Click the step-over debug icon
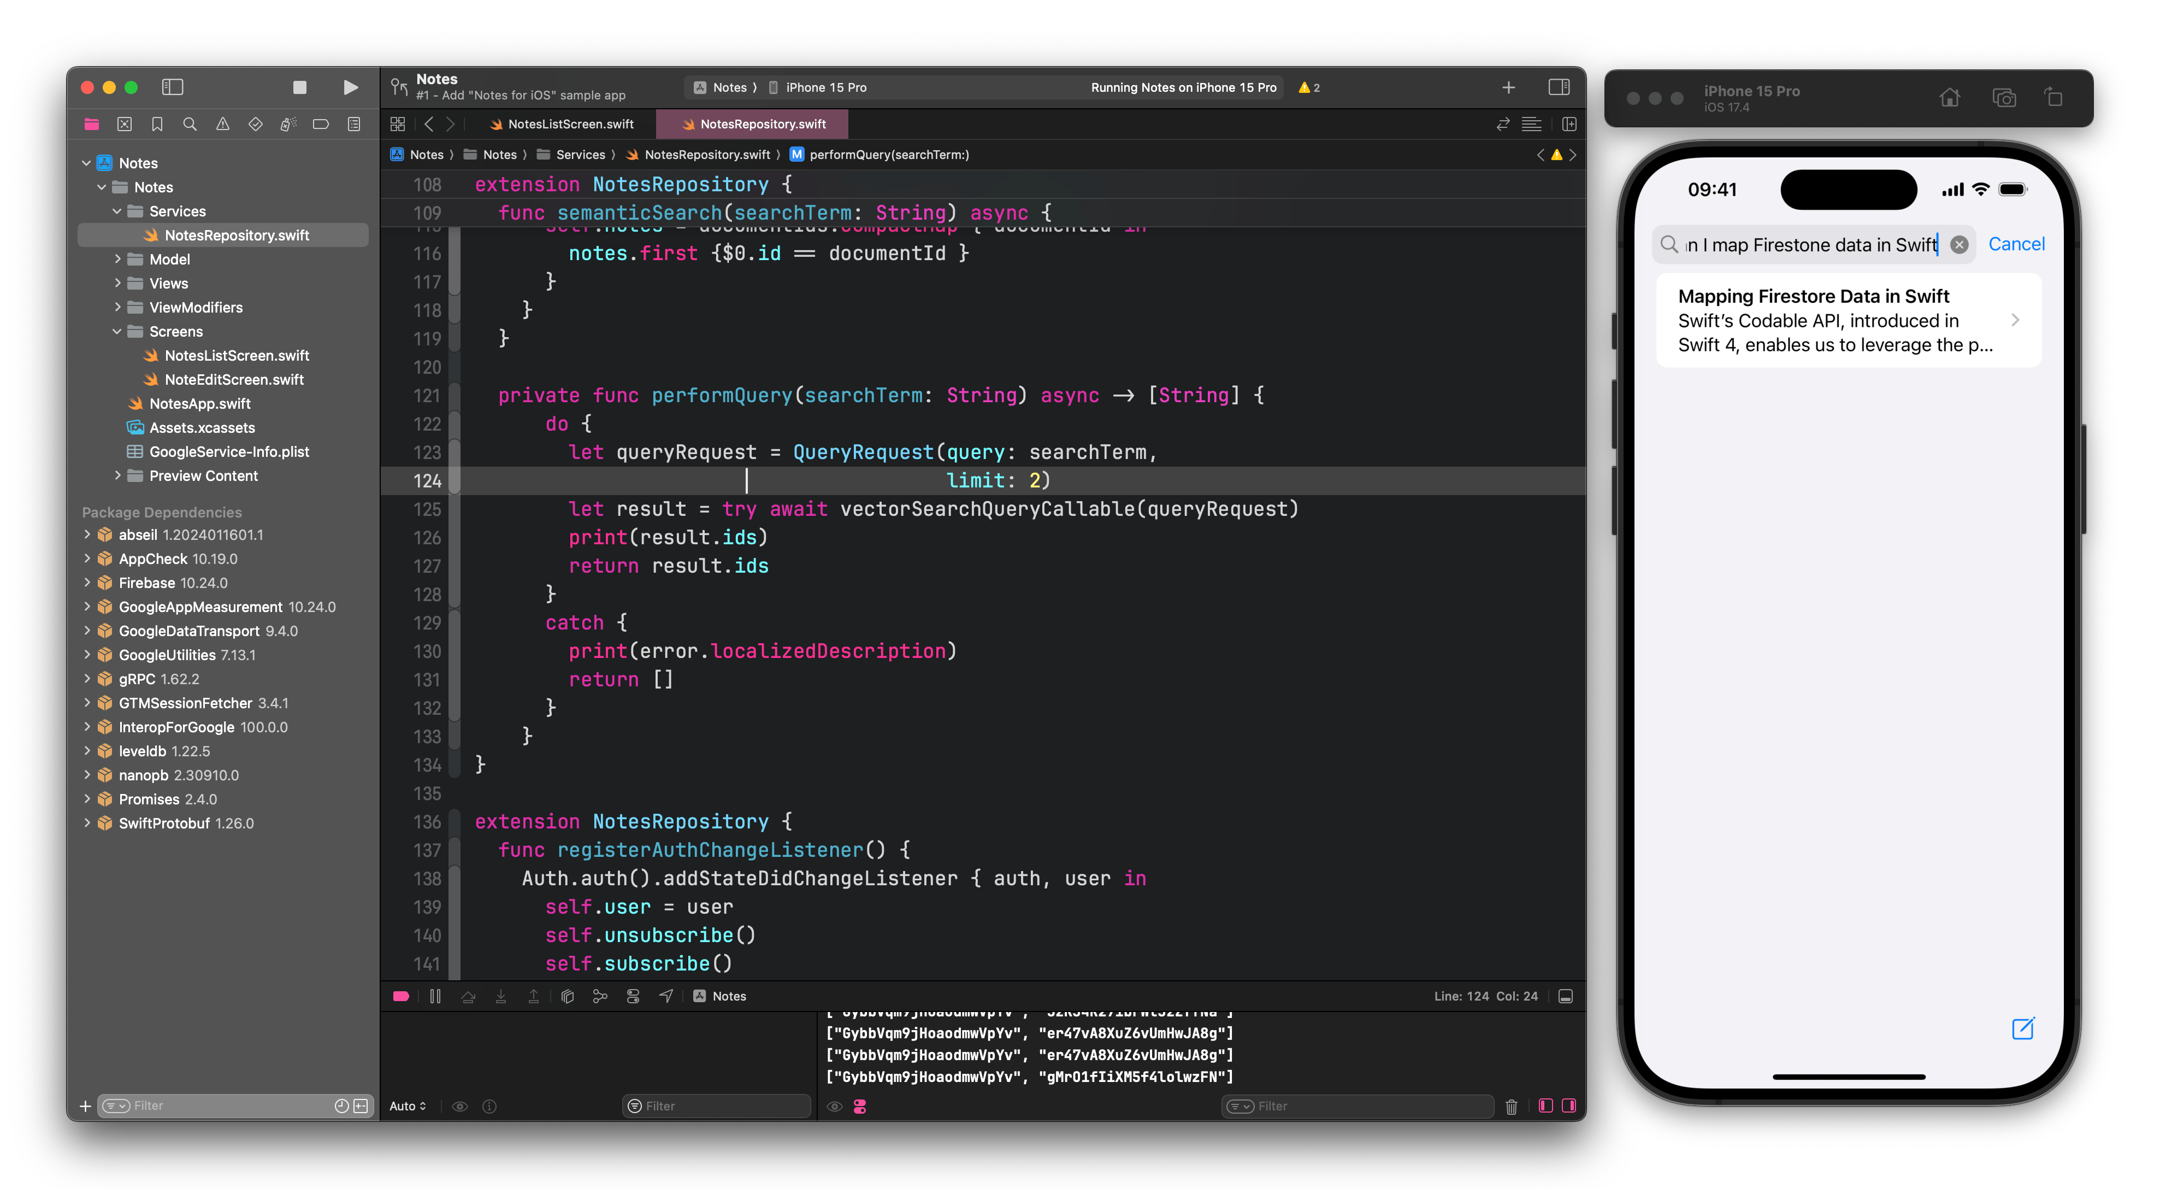This screenshot has height=1188, width=2160. (x=468, y=996)
